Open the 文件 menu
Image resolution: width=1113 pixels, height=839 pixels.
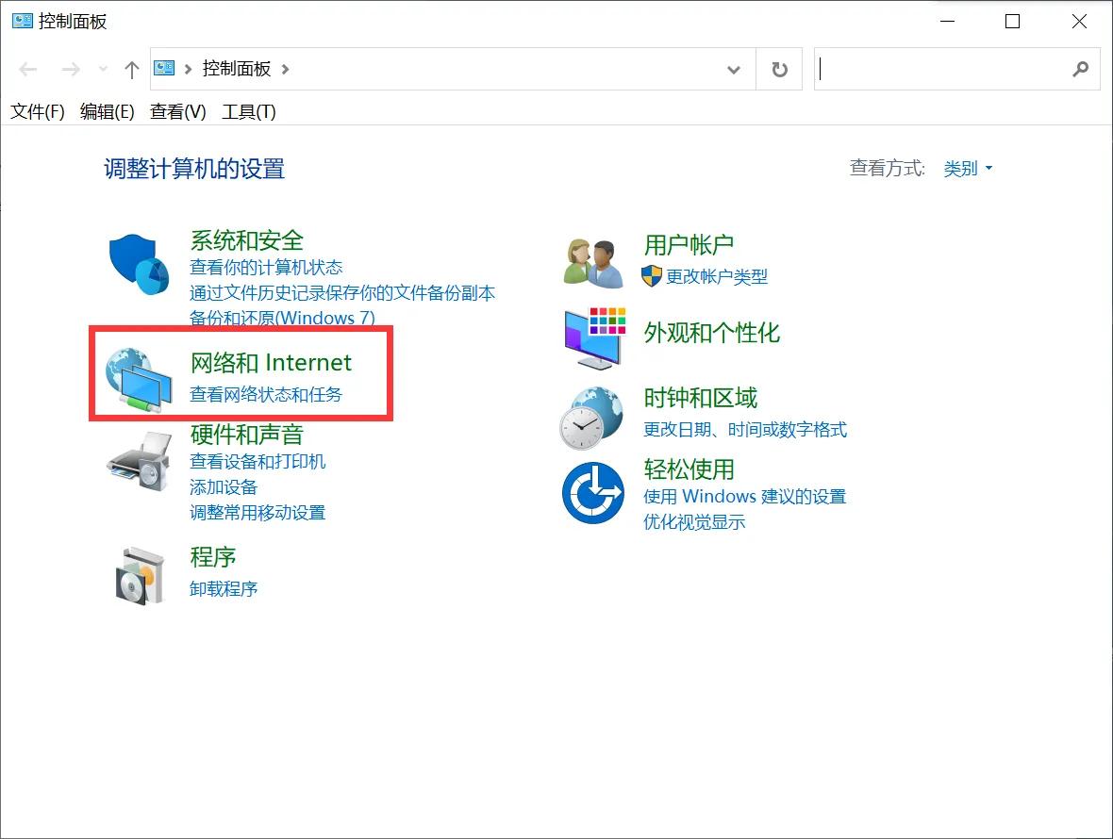(x=36, y=112)
